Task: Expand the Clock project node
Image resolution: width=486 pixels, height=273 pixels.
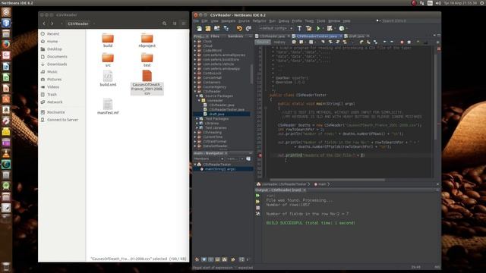Action: 195,41
